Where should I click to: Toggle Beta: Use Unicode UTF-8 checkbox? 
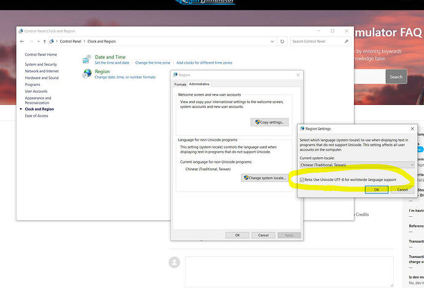(302, 180)
